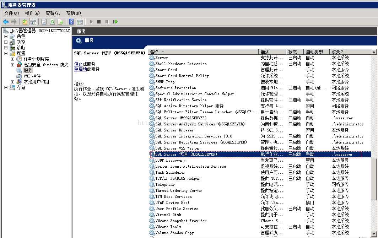Click the gear icon of Task Scheduler row

152,172
